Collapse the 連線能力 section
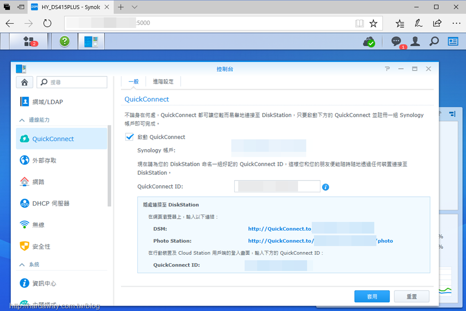 (22, 120)
